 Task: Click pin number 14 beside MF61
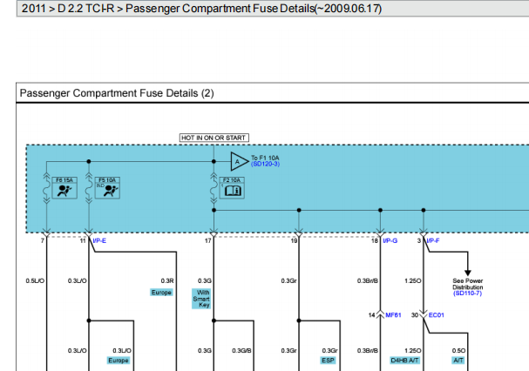click(371, 315)
